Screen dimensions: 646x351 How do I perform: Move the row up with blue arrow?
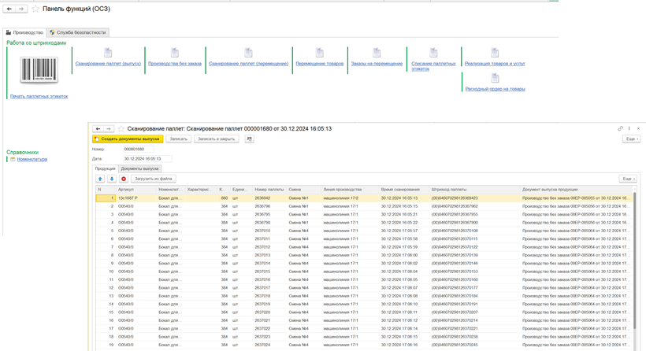[x=100, y=179]
